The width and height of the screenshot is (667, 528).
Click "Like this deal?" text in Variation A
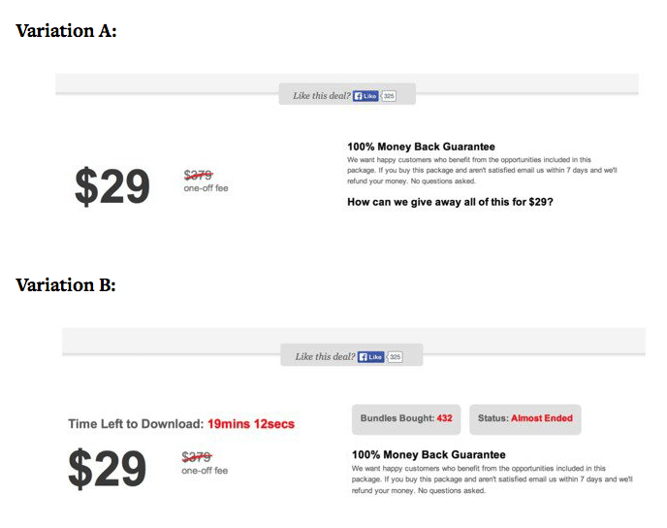tap(322, 96)
